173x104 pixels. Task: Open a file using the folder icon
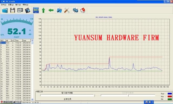5,10
